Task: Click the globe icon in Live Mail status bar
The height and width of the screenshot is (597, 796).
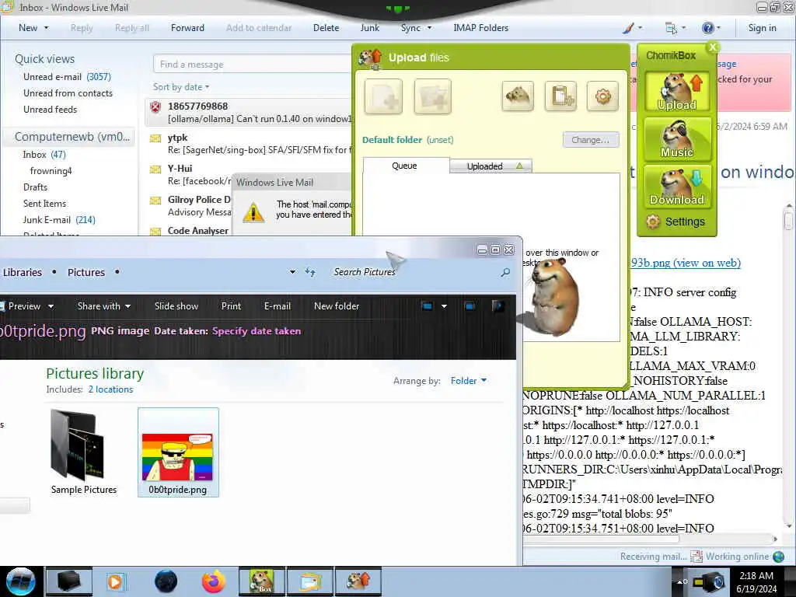Action: pos(778,557)
